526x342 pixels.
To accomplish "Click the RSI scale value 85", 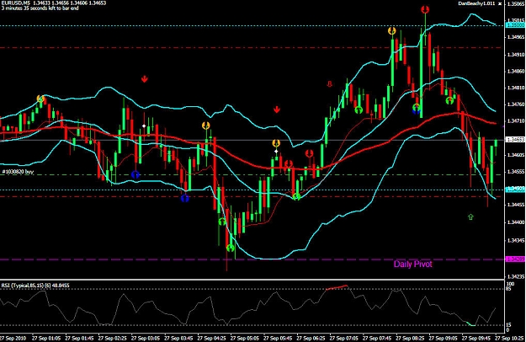I will point(509,288).
